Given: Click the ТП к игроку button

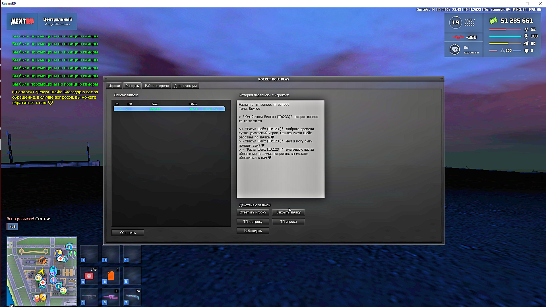Looking at the screenshot, I should pos(253,222).
